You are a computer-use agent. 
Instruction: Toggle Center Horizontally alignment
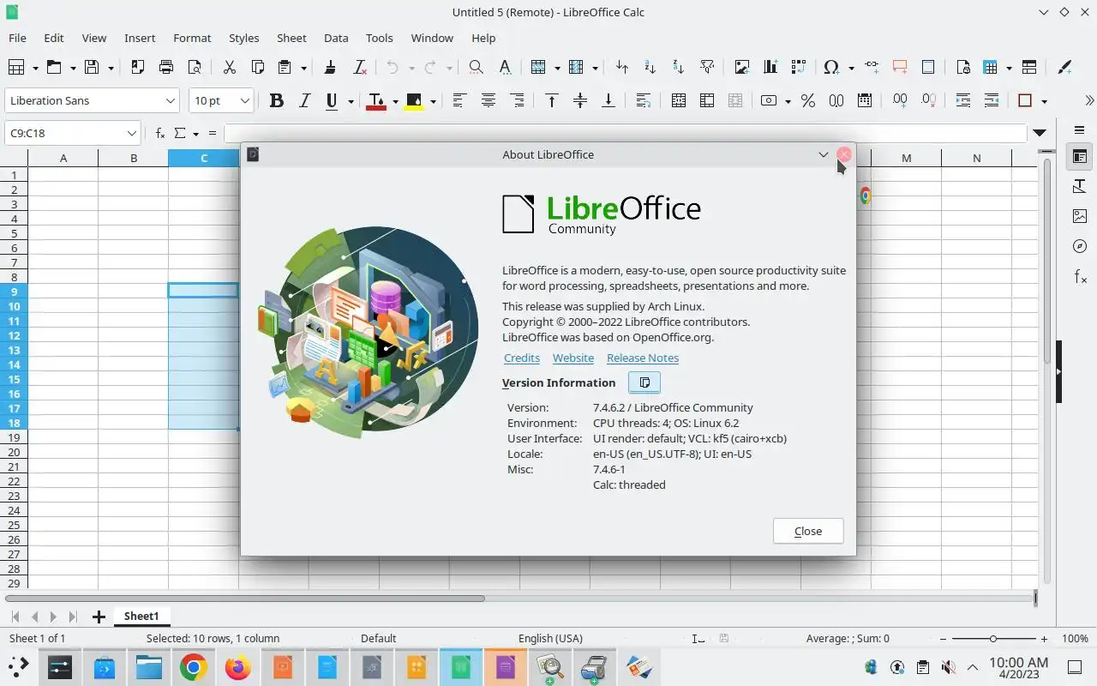click(489, 101)
